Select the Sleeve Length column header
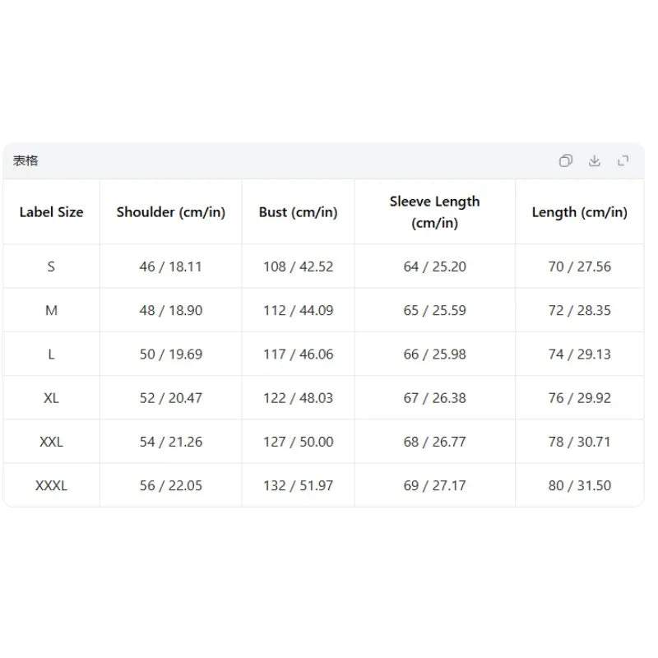The image size is (658, 658). tap(435, 212)
